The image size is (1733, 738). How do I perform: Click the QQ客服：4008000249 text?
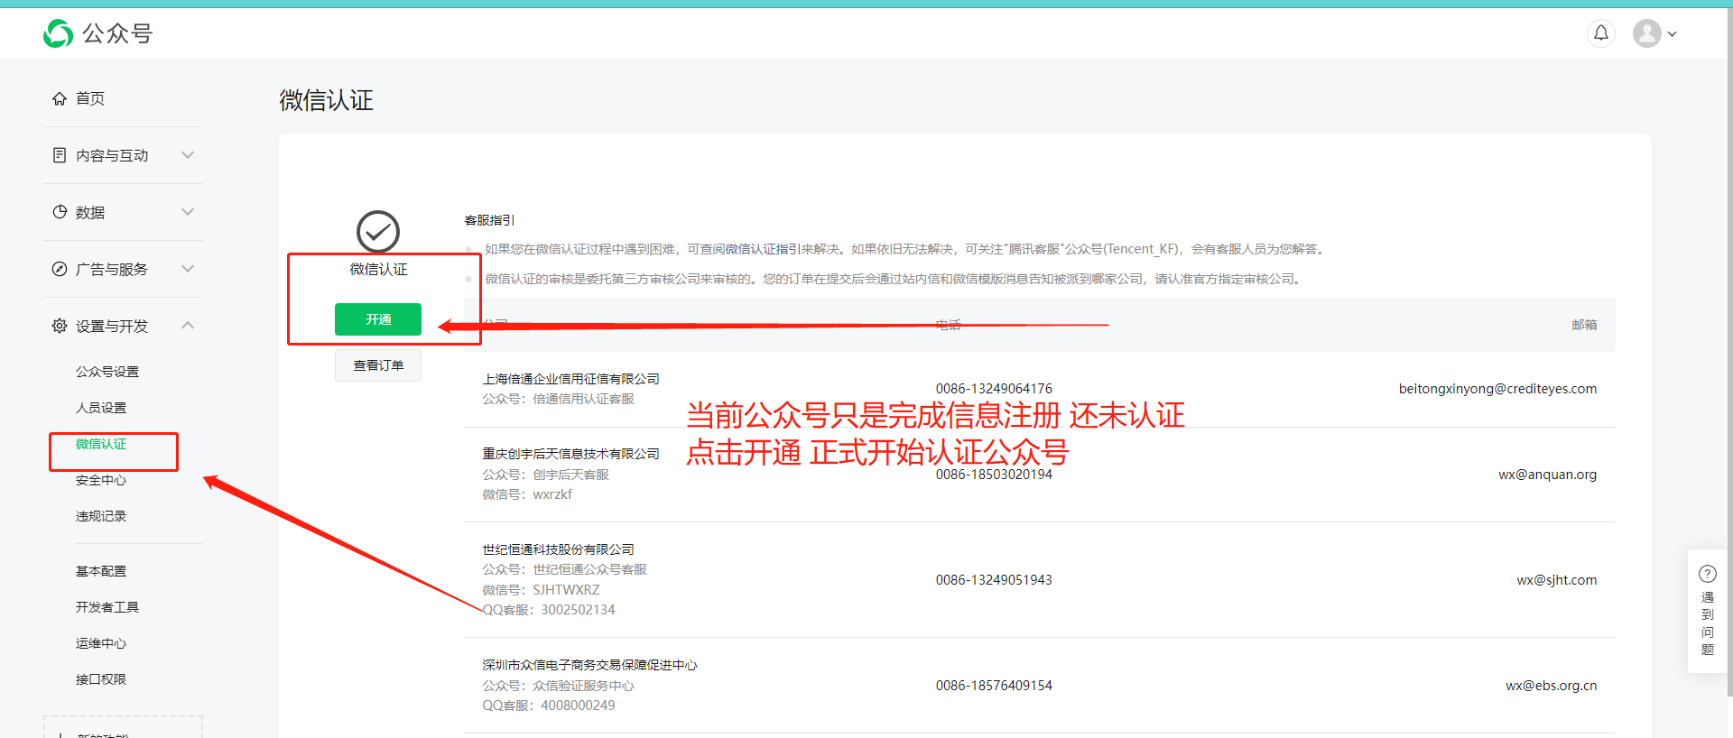coord(549,706)
